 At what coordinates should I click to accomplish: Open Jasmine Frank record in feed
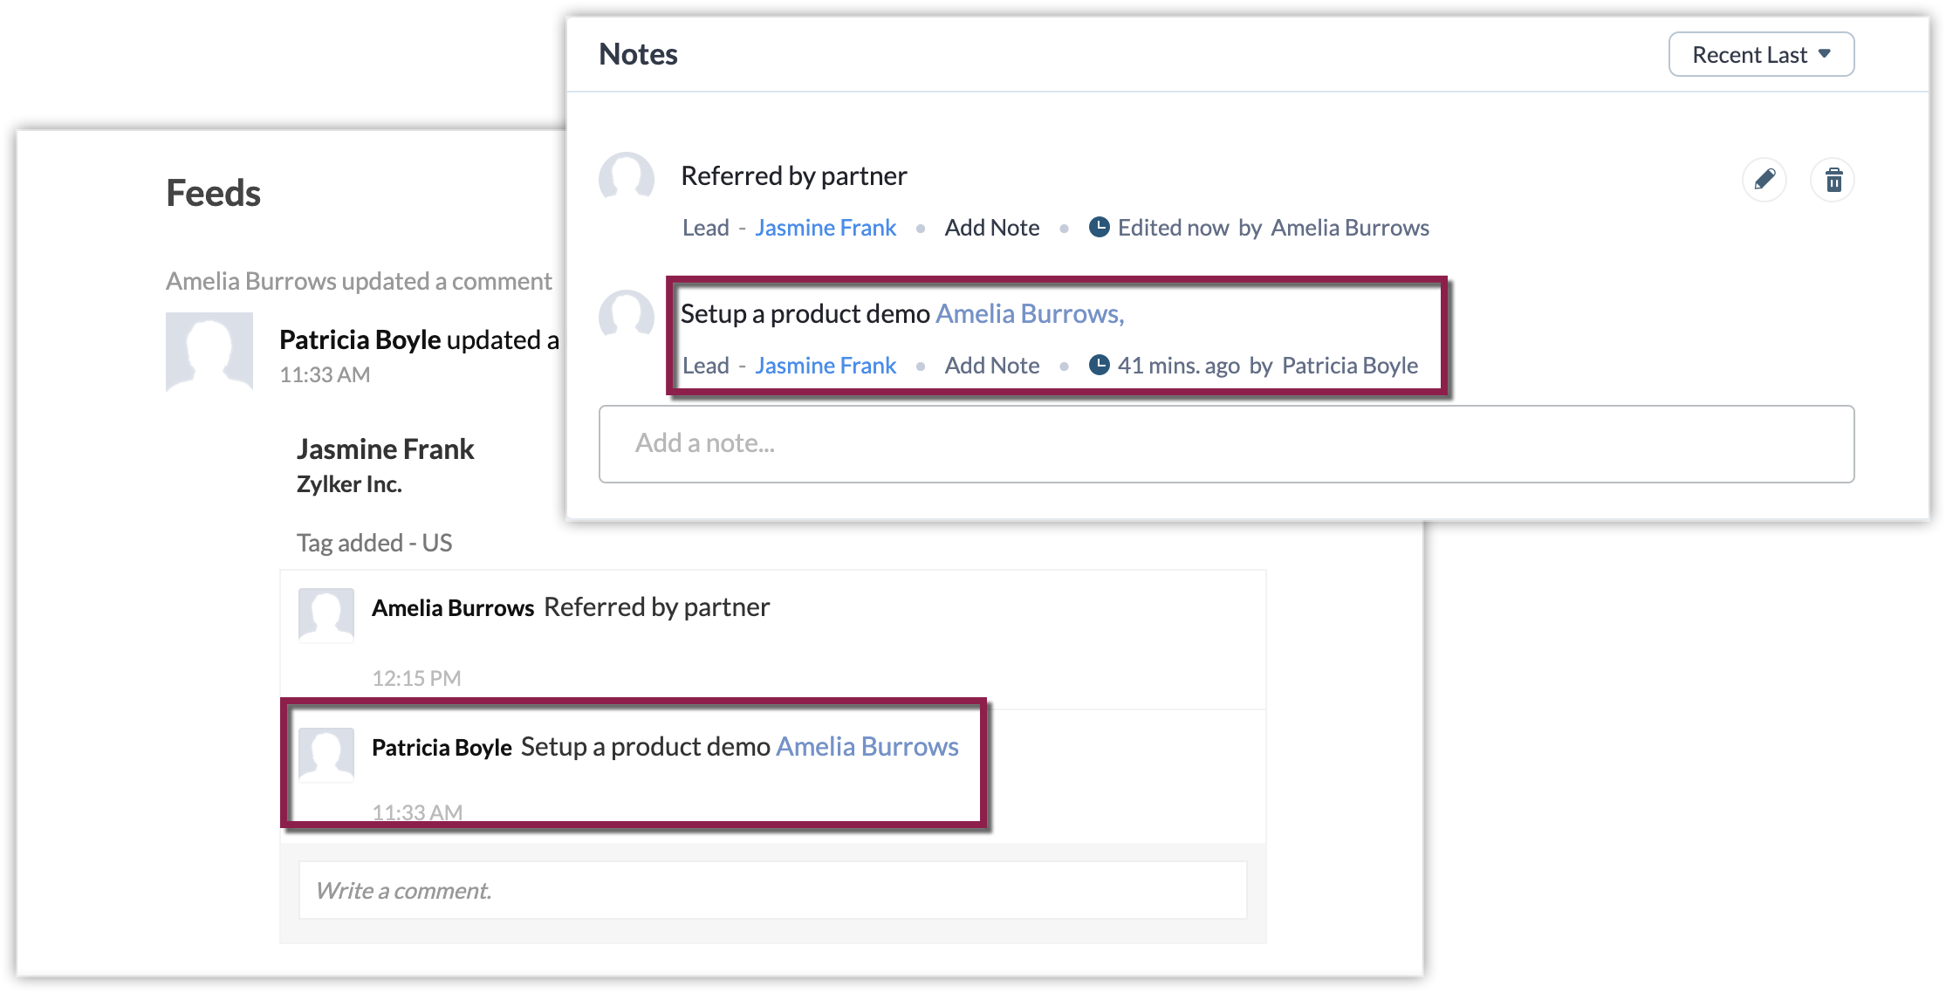[385, 449]
